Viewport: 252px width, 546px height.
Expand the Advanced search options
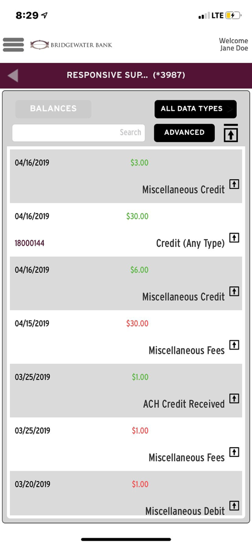184,133
